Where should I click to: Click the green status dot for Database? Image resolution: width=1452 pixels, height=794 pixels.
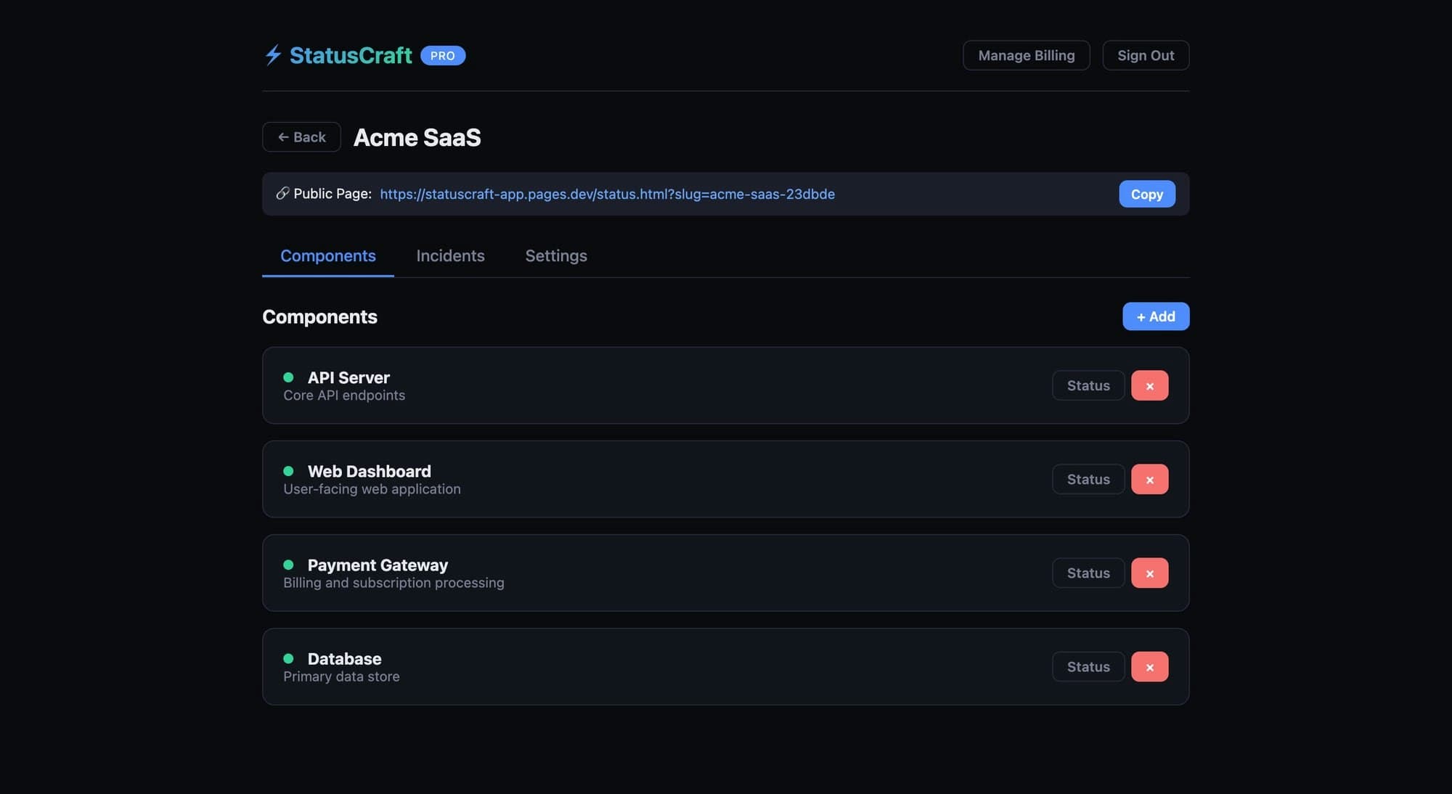point(290,658)
